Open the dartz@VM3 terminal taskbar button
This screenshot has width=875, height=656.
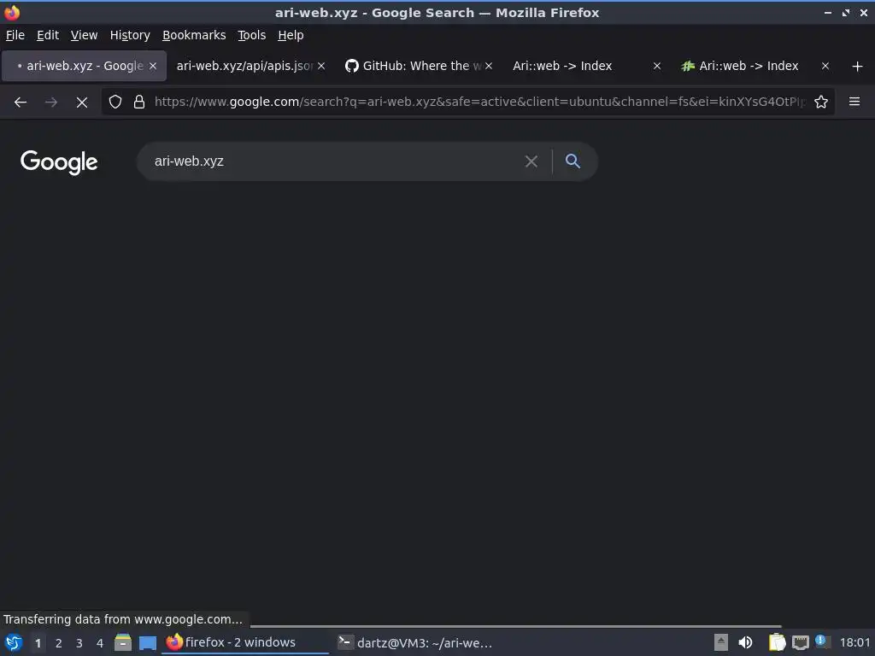click(416, 643)
